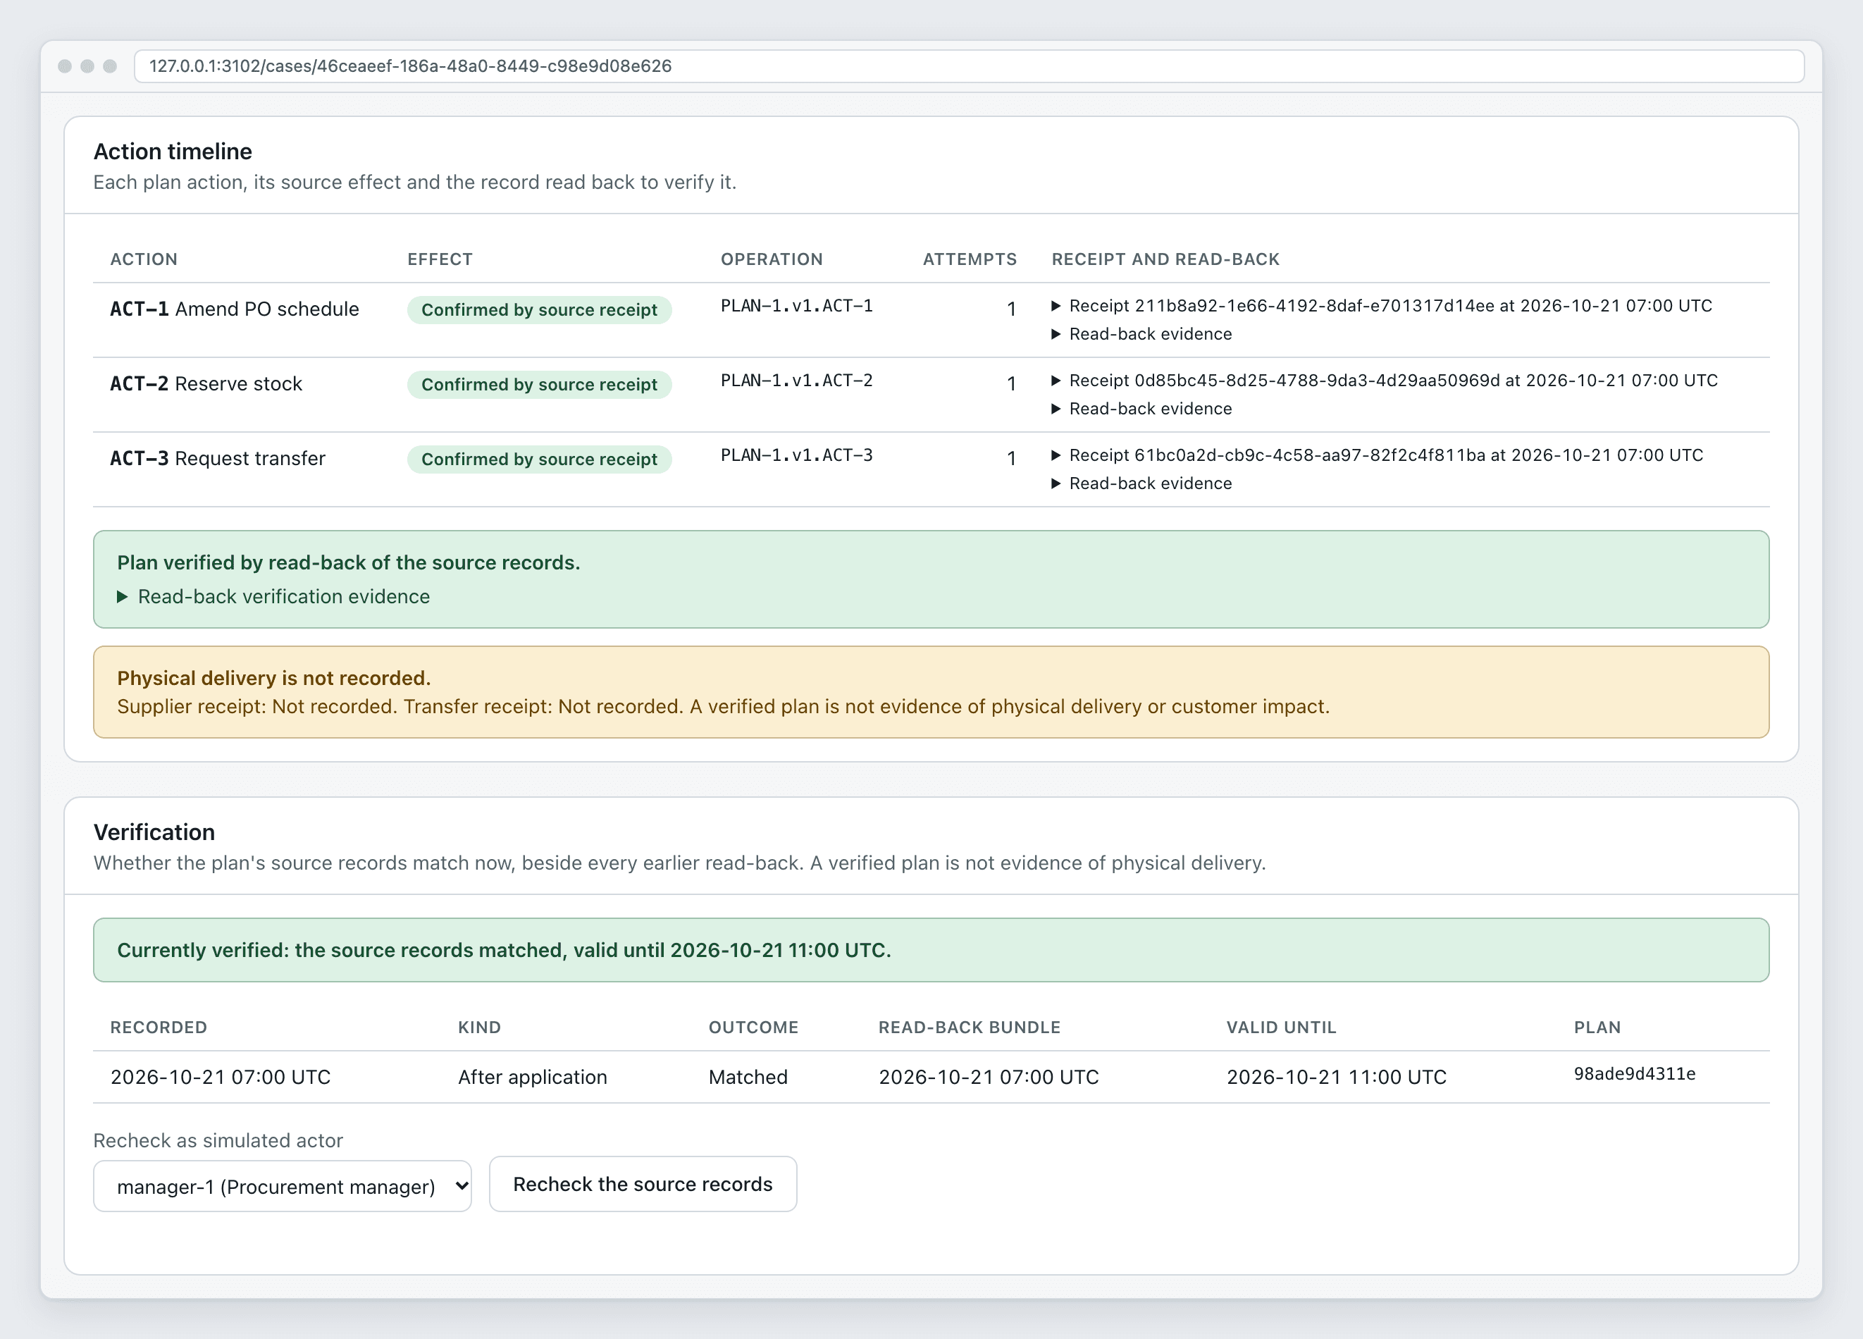
Task: Click the Receipt and Read-back column header
Action: coord(1165,259)
